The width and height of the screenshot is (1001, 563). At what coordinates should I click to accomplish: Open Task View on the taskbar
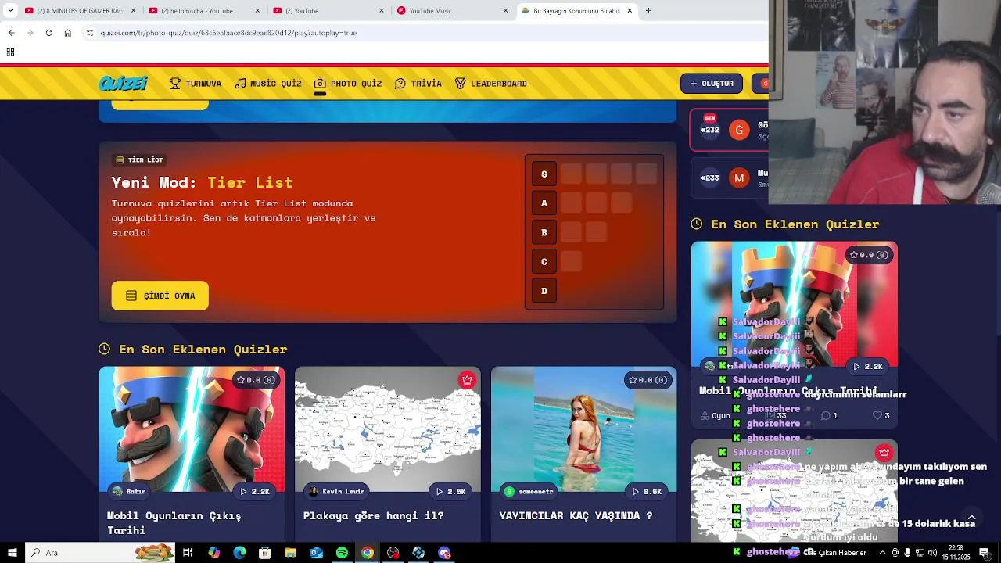(x=188, y=553)
